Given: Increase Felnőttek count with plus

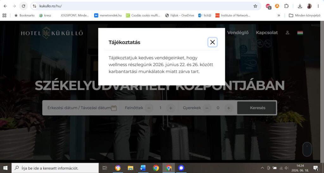Looking at the screenshot, I should pos(171,108).
